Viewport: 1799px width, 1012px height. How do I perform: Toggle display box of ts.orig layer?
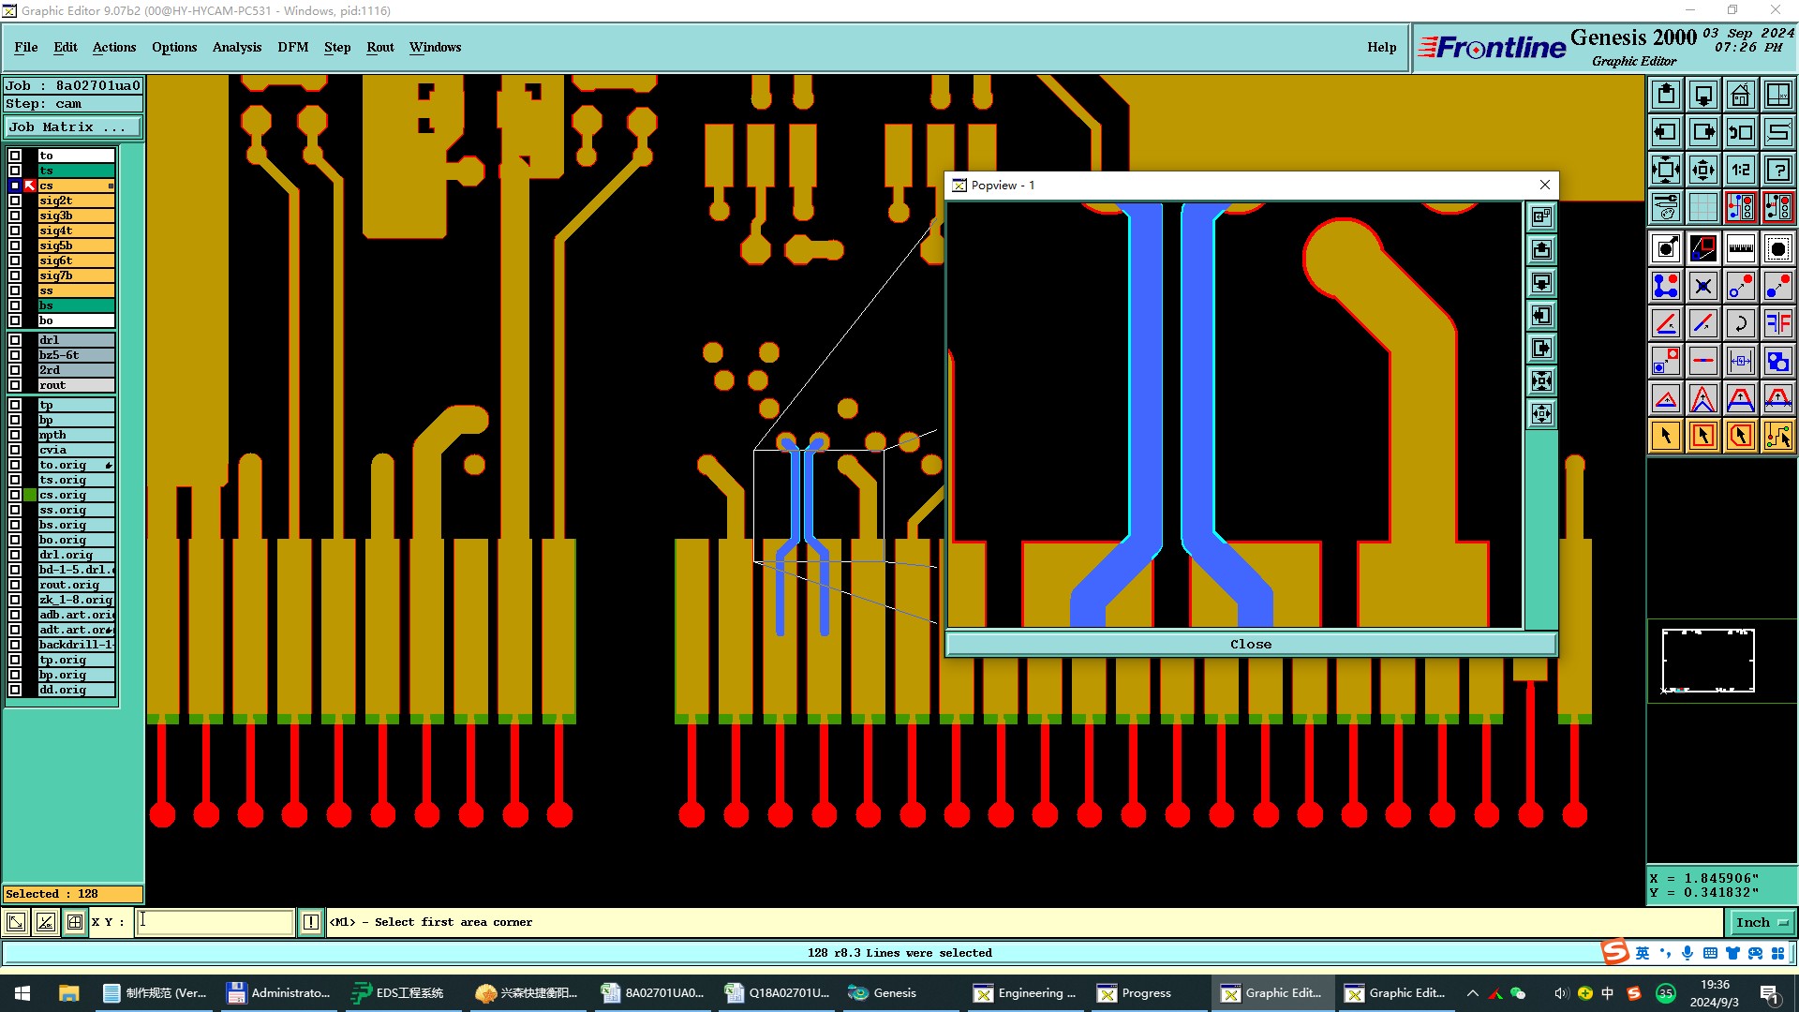[x=15, y=480]
